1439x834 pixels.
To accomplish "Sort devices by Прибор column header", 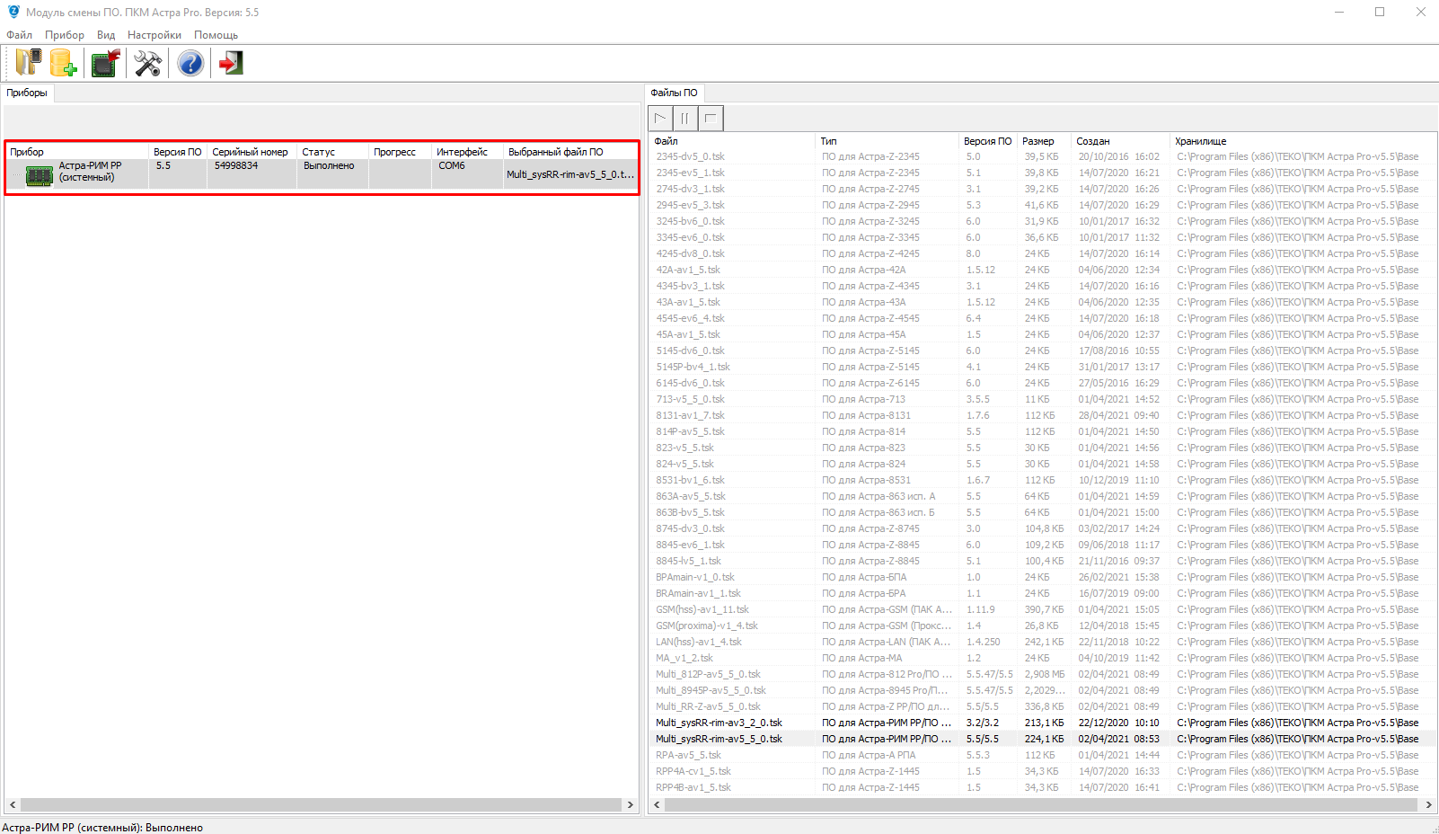I will [x=77, y=152].
